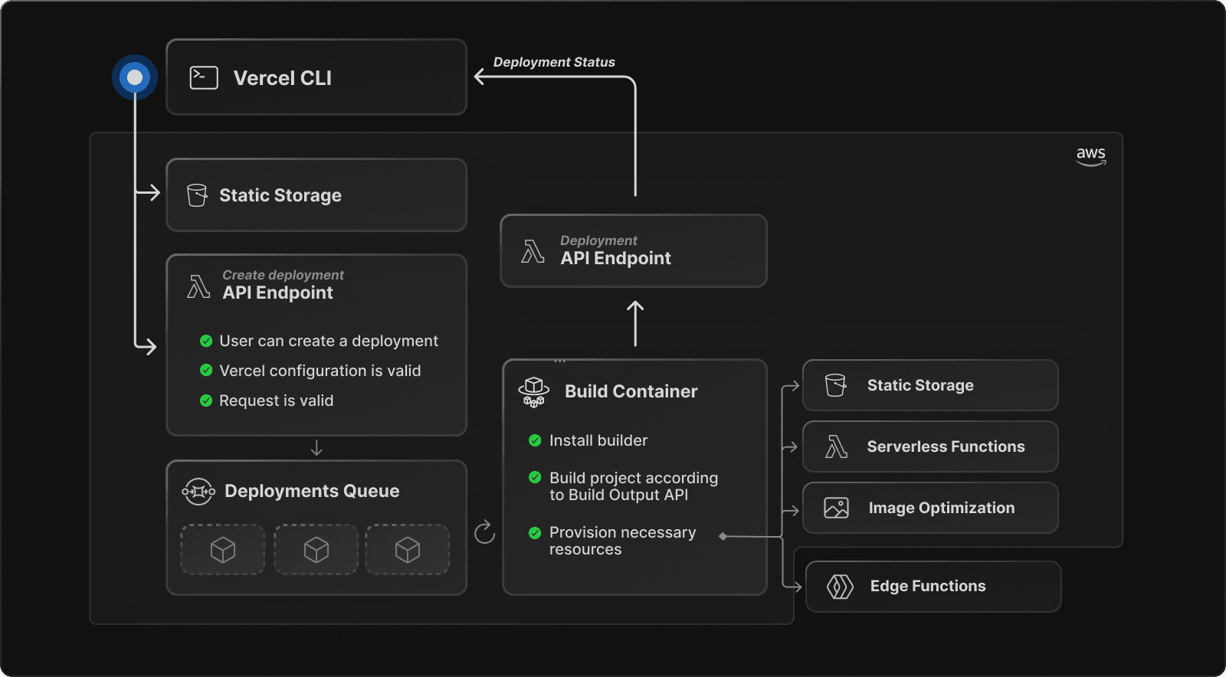Click check beside Install builder
The image size is (1226, 677).
(535, 440)
